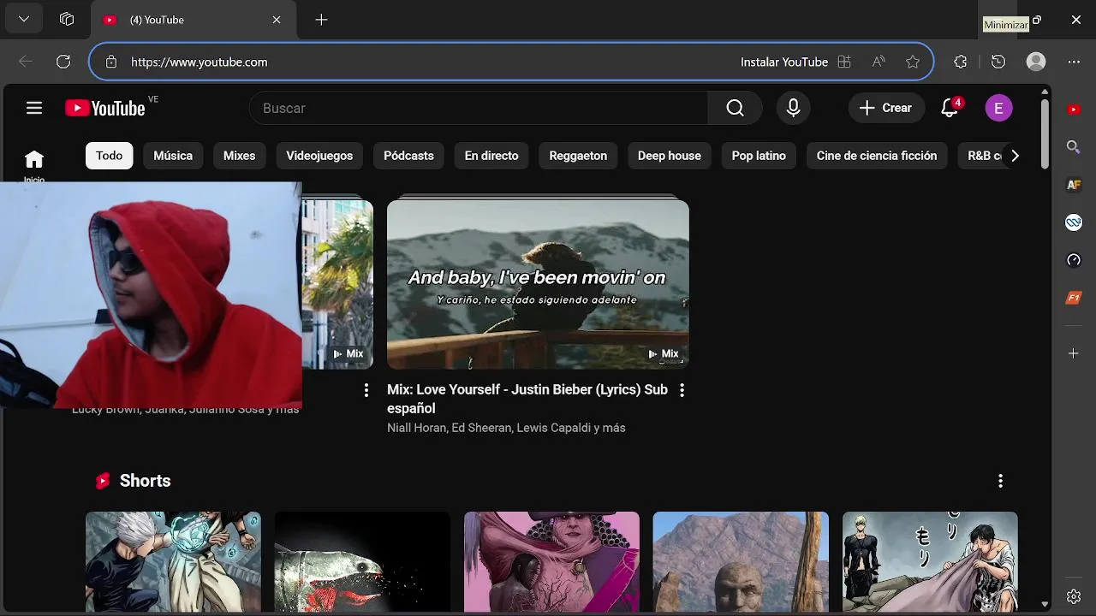
Task: Click "Niall Horan, Ed Sheeran, Lewis Capaldi y más"
Action: 506,428
